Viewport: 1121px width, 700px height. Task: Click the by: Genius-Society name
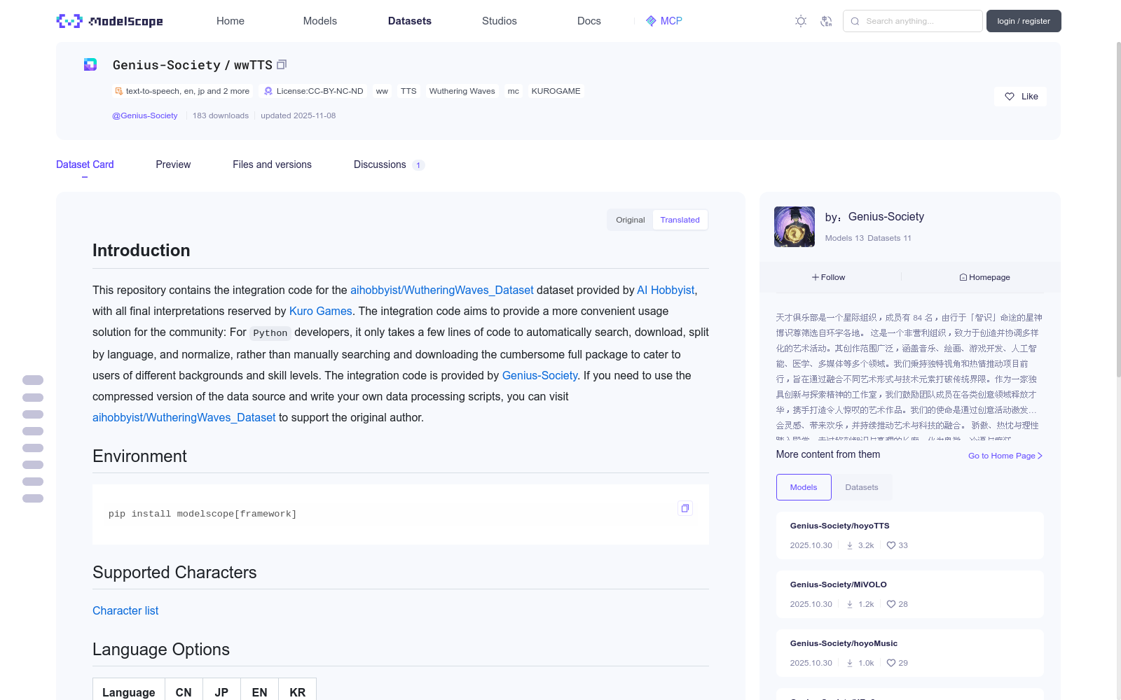(886, 217)
